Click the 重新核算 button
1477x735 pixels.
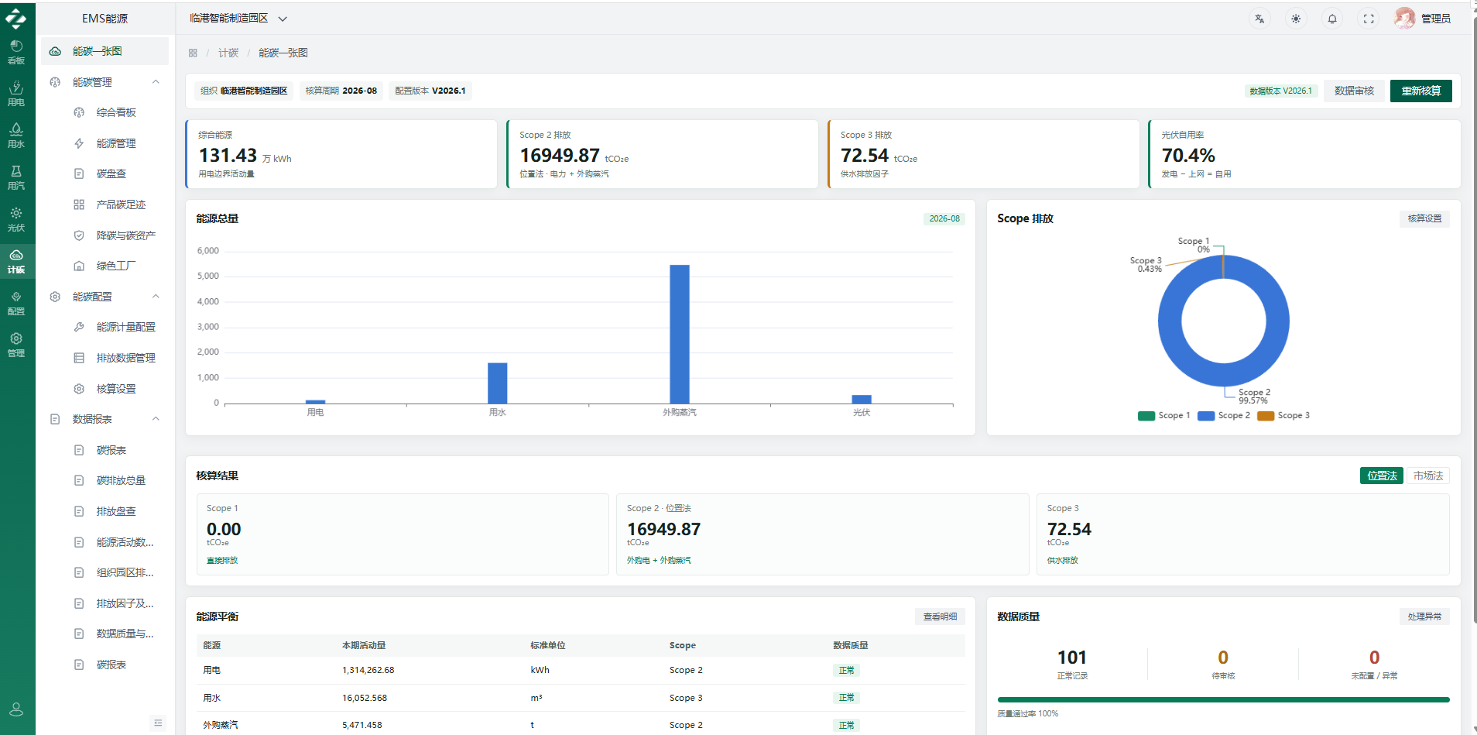(1420, 91)
